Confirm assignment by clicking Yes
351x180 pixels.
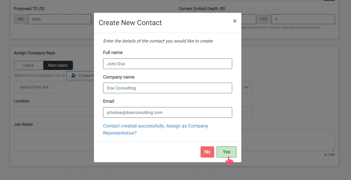pos(226,152)
